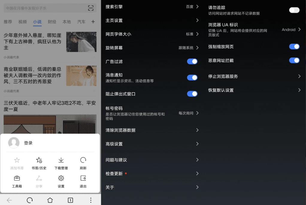Viewport: 306px width, 205px height.
Task: Open the tab switcher showing 1
Action: (x=70, y=200)
